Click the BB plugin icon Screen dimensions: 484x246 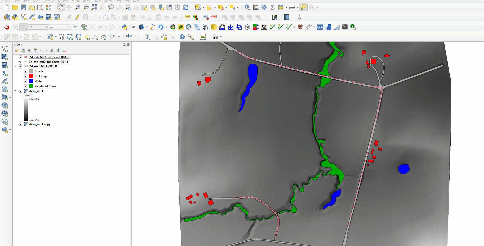[x=133, y=27]
